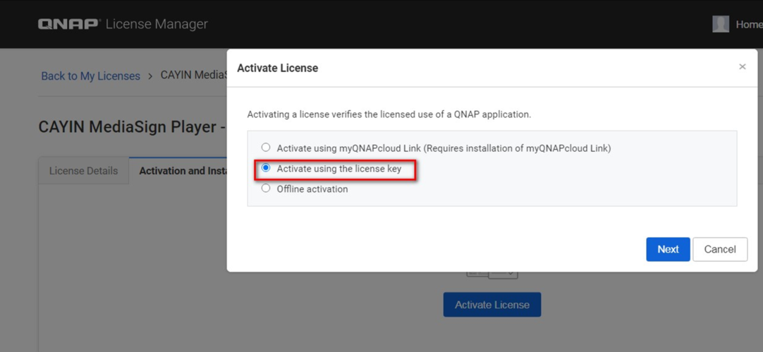This screenshot has height=352, width=763.
Task: Open the user avatar profile icon
Action: pyautogui.click(x=720, y=24)
